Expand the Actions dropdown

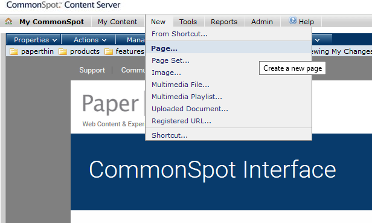coord(89,39)
